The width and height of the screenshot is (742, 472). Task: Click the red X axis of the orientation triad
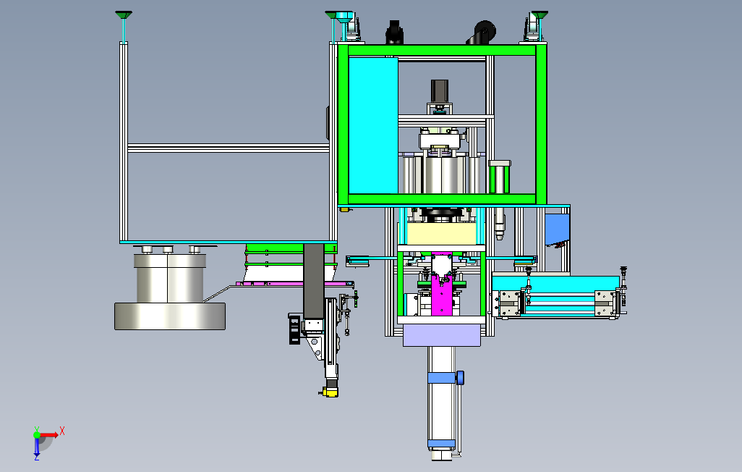tap(49, 434)
